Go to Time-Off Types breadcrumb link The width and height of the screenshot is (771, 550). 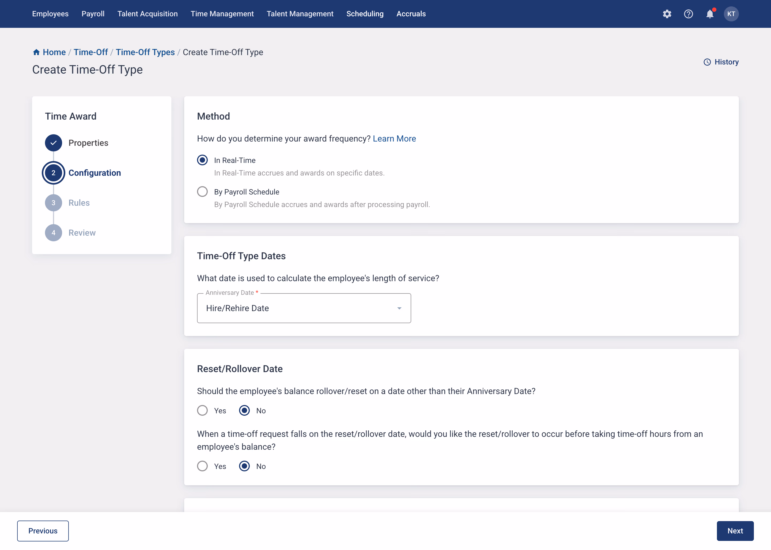[x=145, y=52]
